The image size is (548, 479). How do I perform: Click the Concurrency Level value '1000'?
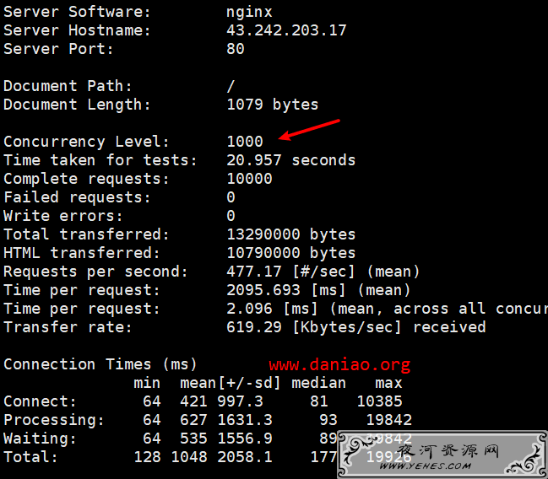point(245,142)
